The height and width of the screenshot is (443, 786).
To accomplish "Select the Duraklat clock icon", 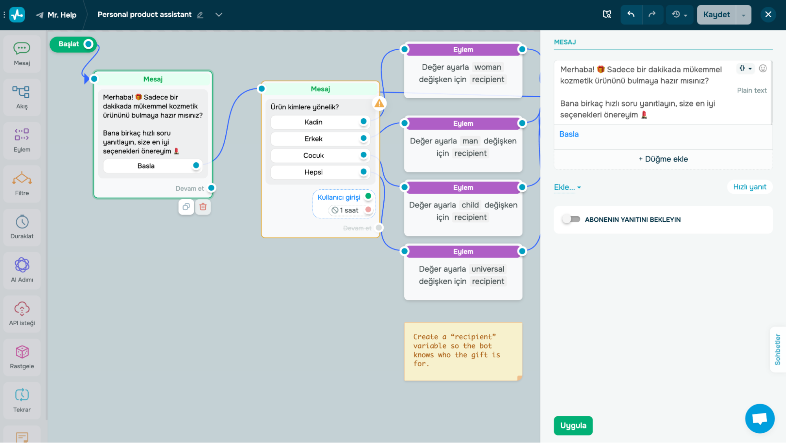I will pos(22,222).
